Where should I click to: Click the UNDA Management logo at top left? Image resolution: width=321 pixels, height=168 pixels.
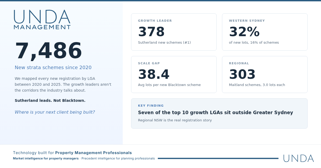[x=42, y=20]
